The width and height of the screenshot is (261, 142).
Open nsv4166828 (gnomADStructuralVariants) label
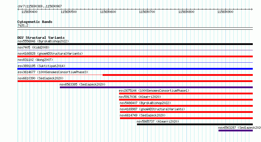pos(50,54)
